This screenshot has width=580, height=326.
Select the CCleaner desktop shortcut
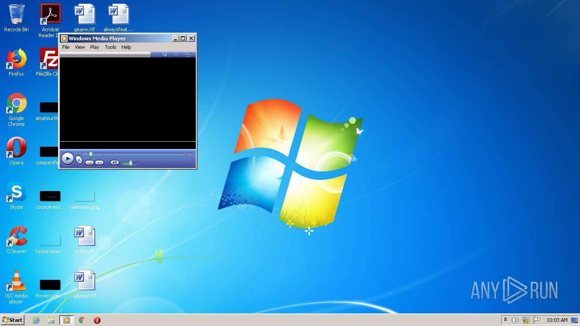click(x=16, y=240)
